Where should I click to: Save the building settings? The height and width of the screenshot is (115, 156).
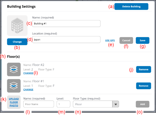pyautogui.click(x=143, y=40)
